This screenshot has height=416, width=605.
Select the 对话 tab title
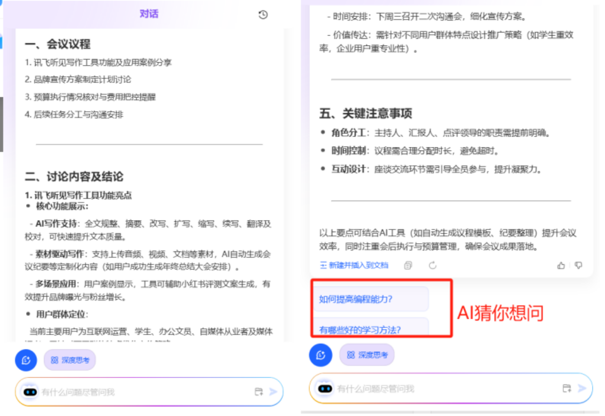click(x=149, y=14)
